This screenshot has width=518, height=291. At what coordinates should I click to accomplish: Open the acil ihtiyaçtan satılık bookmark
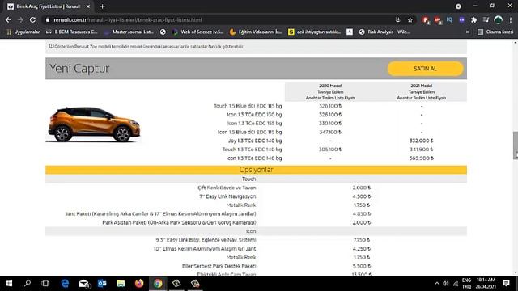pos(314,32)
